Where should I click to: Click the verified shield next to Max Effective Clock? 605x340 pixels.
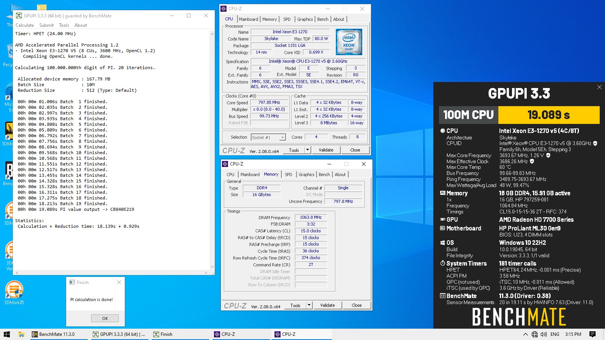coord(532,161)
